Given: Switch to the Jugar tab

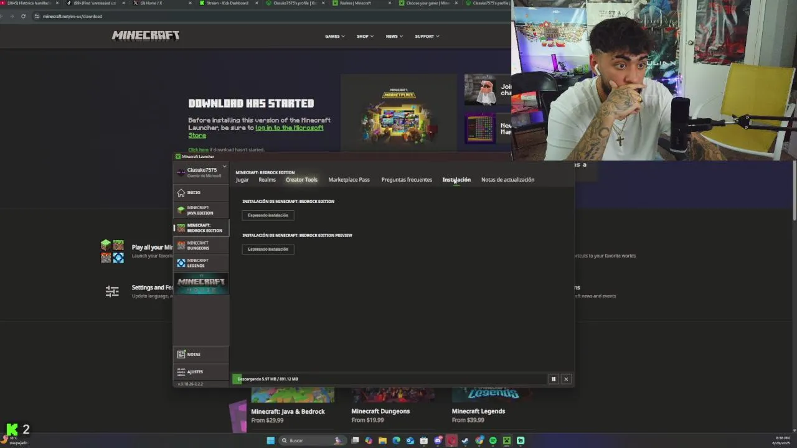Looking at the screenshot, I should 242,180.
